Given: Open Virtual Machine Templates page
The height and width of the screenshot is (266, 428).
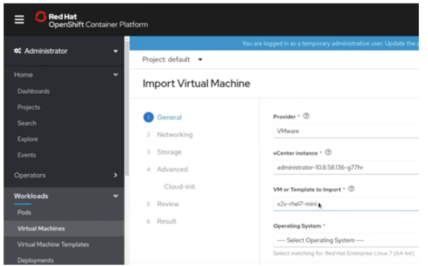Looking at the screenshot, I should click(53, 244).
